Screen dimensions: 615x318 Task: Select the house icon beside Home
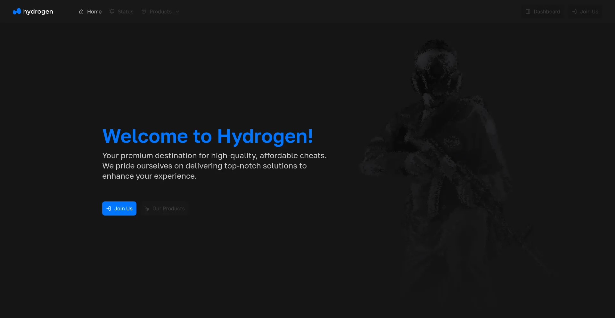click(x=81, y=11)
